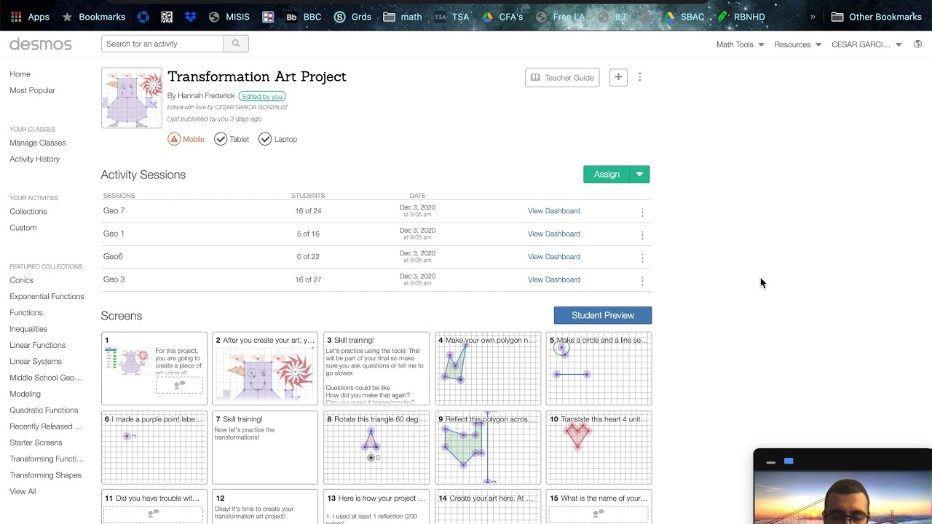The width and height of the screenshot is (932, 524).
Task: Open the Conics collection
Action: [x=22, y=280]
